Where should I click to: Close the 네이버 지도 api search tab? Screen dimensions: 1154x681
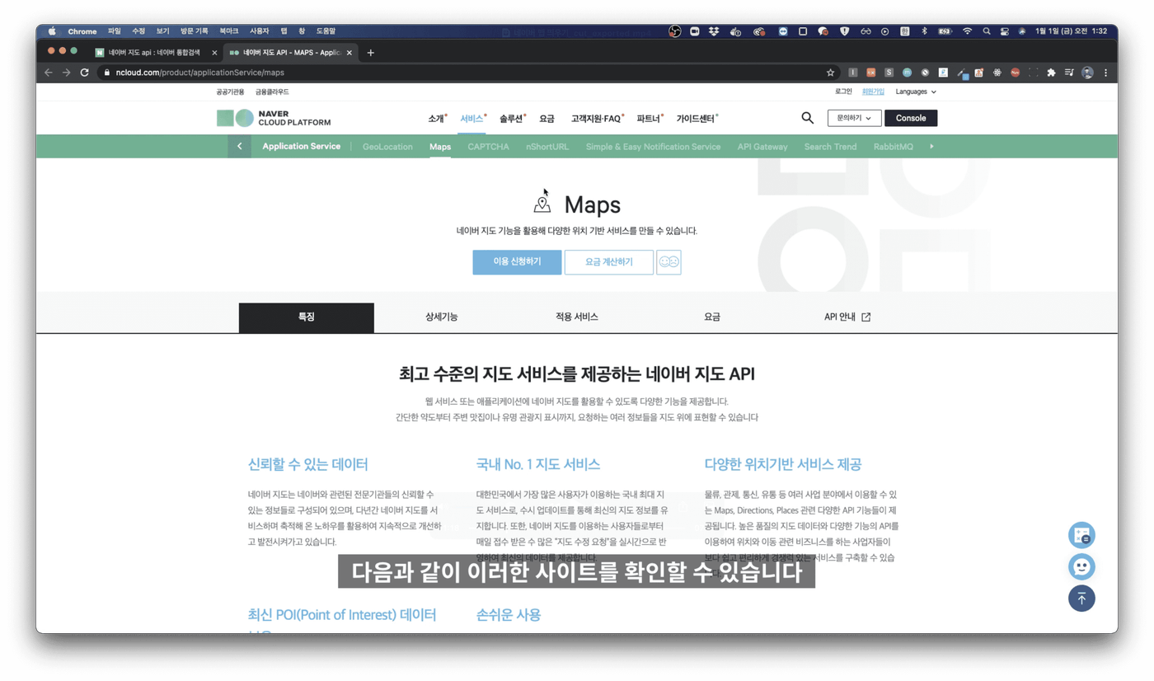(214, 53)
